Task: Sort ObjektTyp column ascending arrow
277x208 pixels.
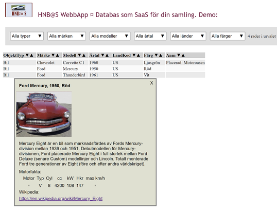Action: tap(31, 55)
